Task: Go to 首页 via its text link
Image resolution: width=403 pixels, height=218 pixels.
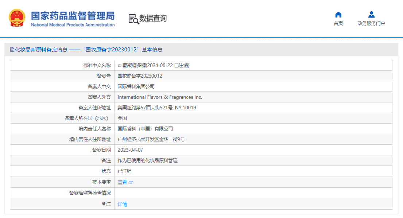Action: pyautogui.click(x=338, y=23)
